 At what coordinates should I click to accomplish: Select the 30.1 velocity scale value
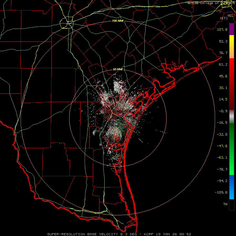pos(223,88)
